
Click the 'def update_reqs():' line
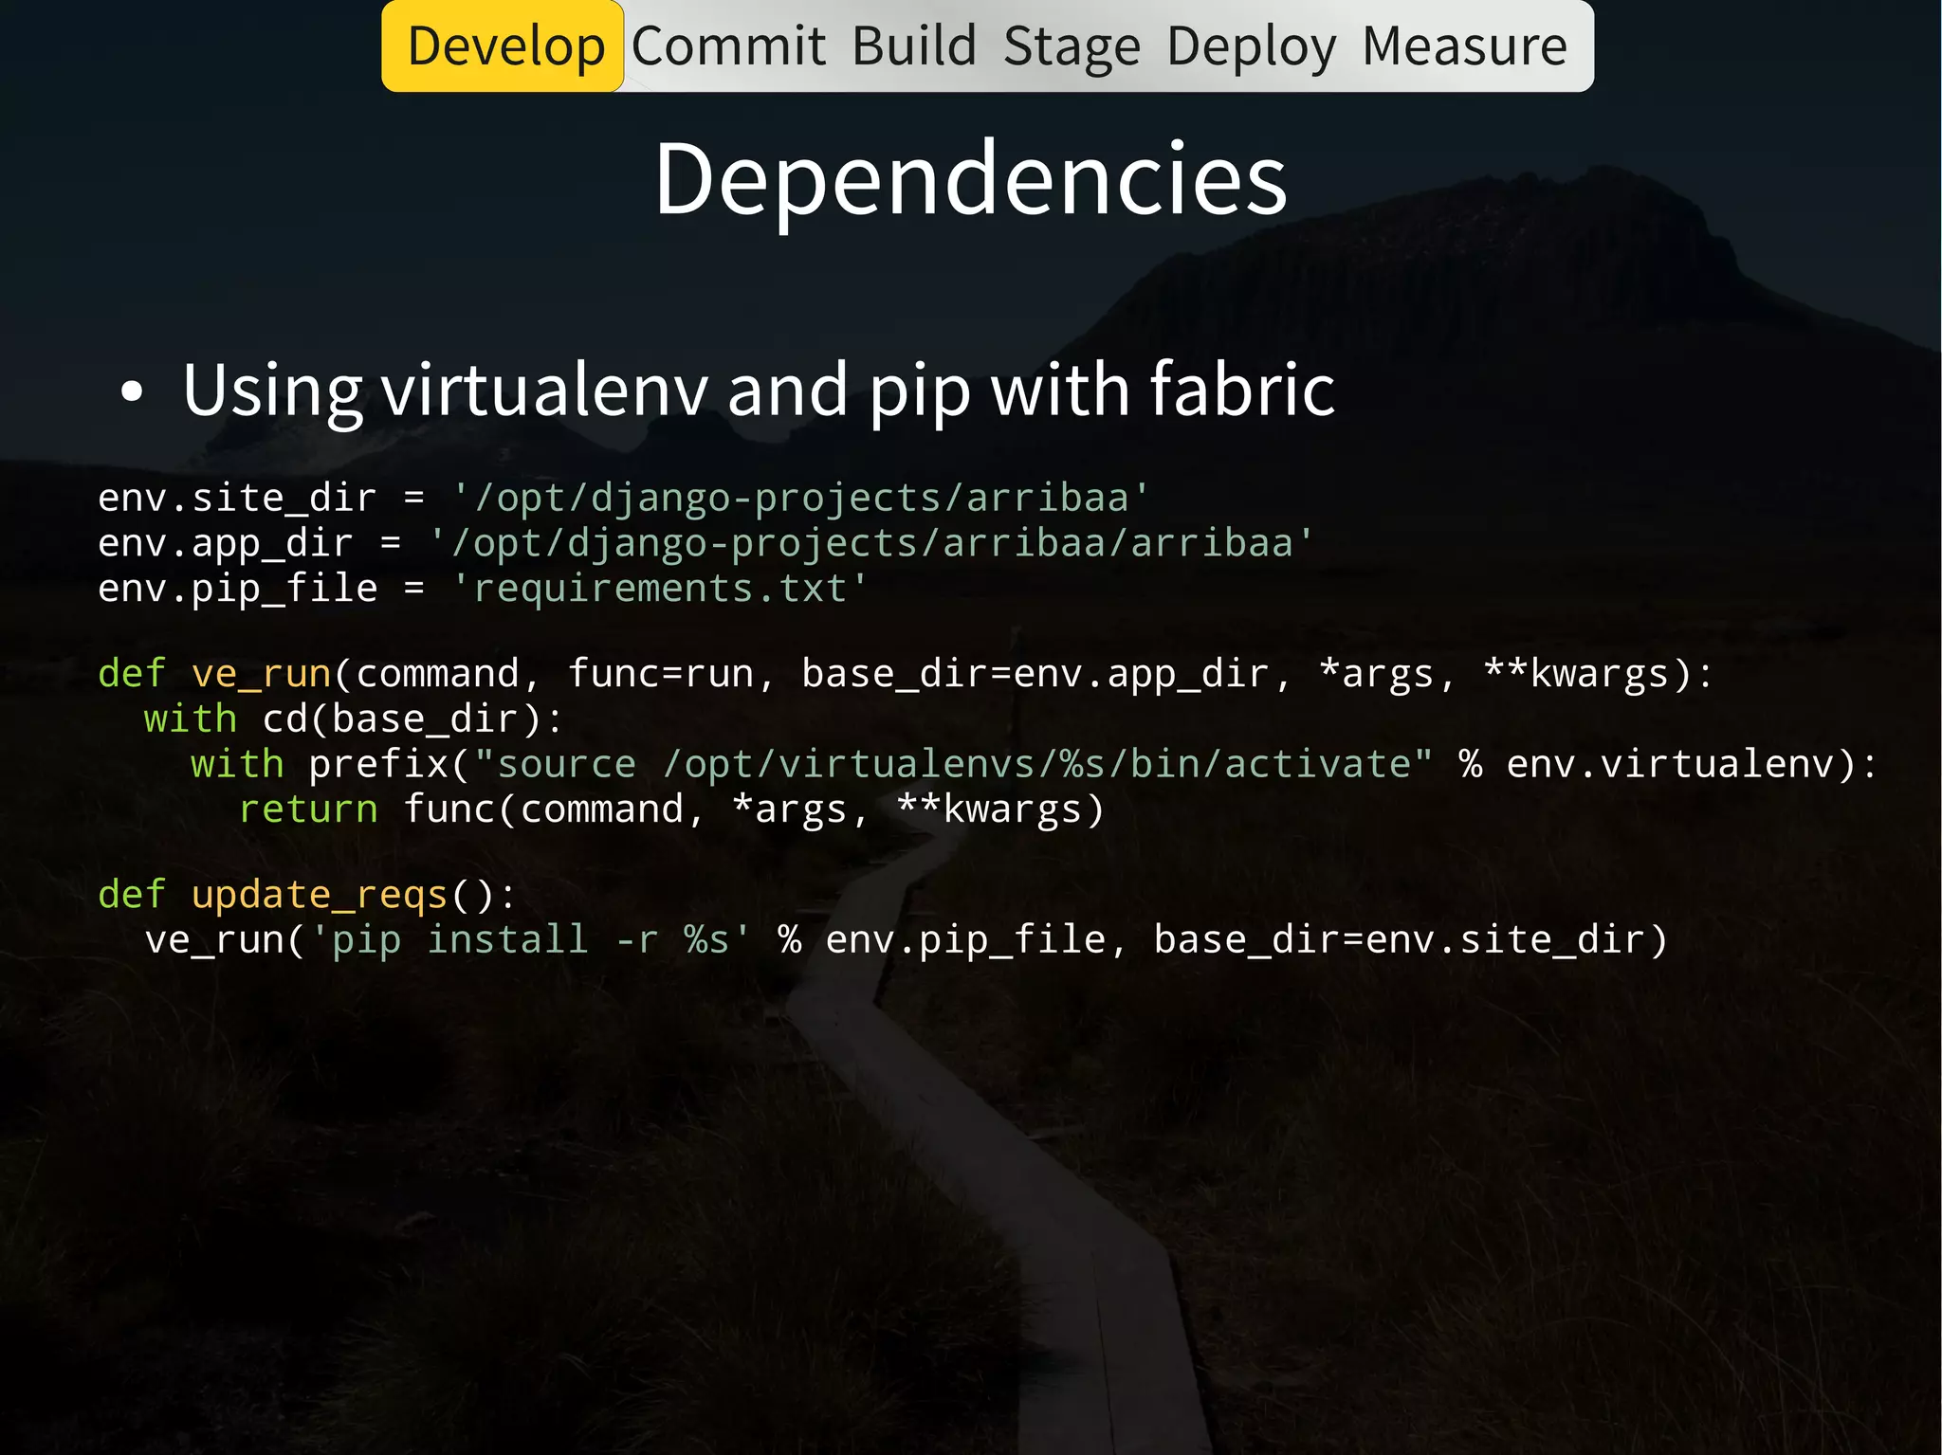tap(307, 896)
